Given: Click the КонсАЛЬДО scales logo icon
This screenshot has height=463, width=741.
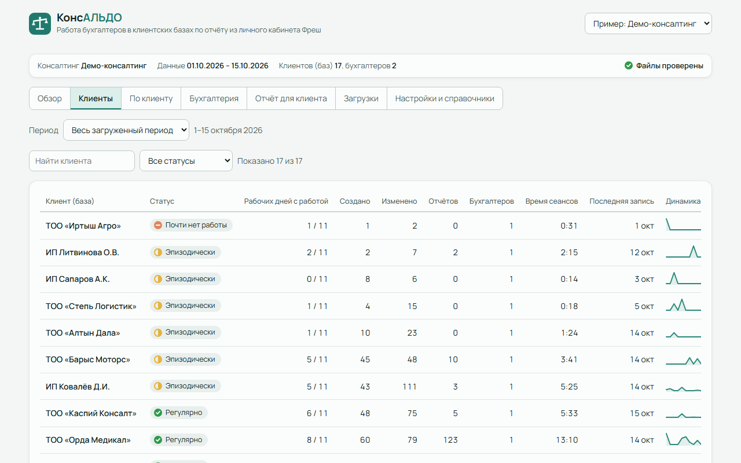Looking at the screenshot, I should tap(40, 24).
